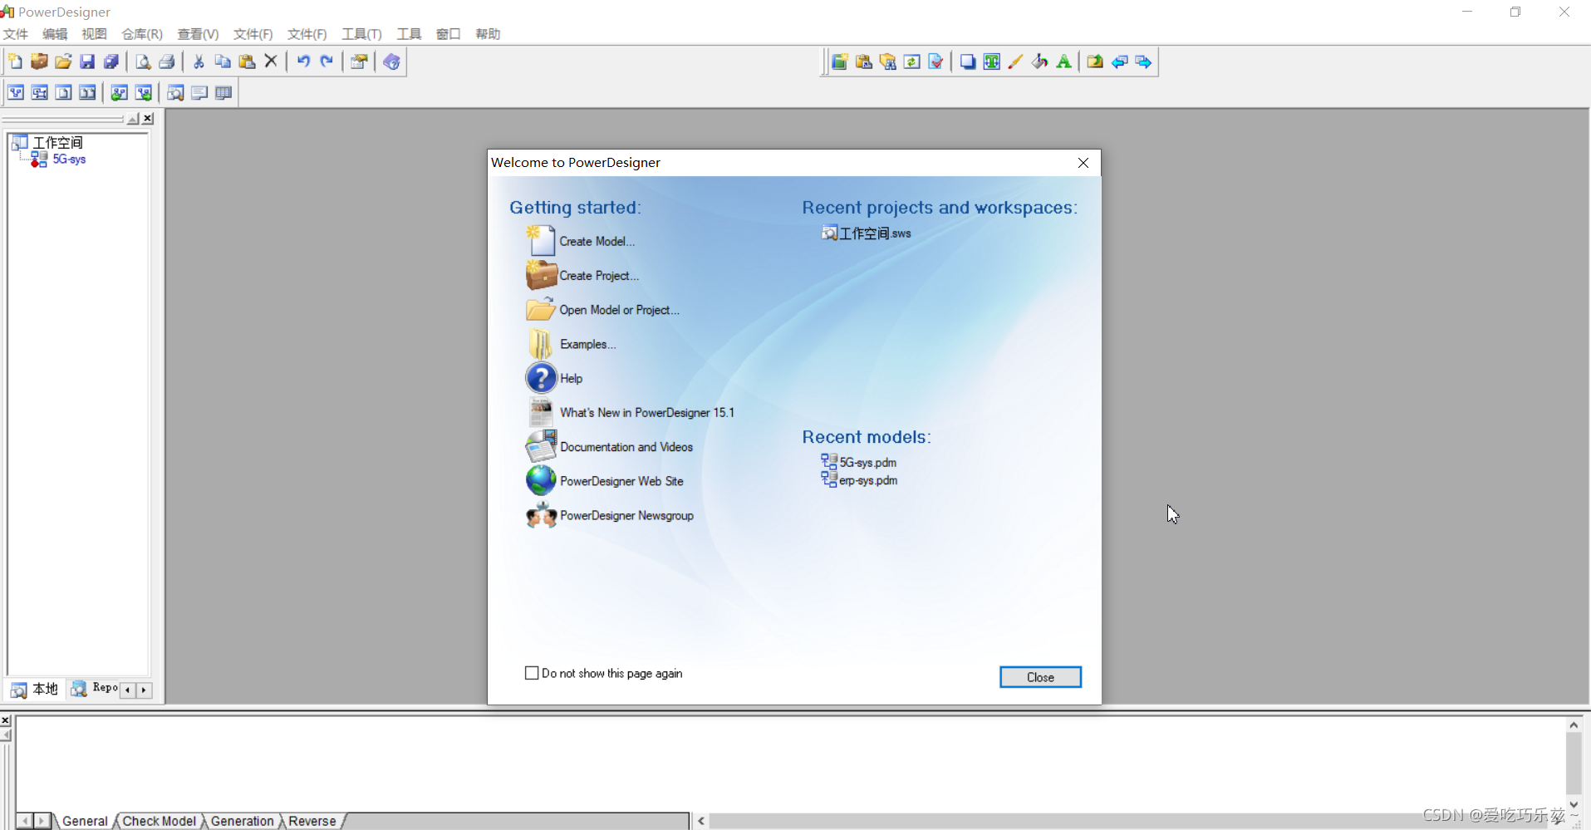Open the 窗口 menu
Screen dimensions: 1591x830
pos(449,34)
